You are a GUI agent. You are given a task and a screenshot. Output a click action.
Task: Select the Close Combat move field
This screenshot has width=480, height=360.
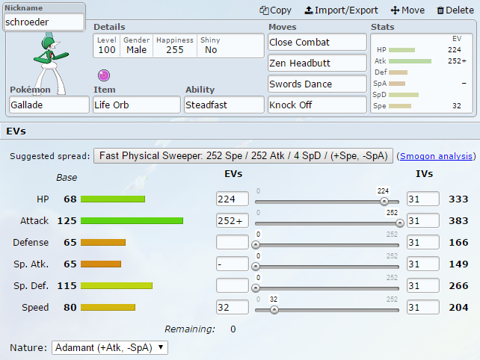(317, 43)
